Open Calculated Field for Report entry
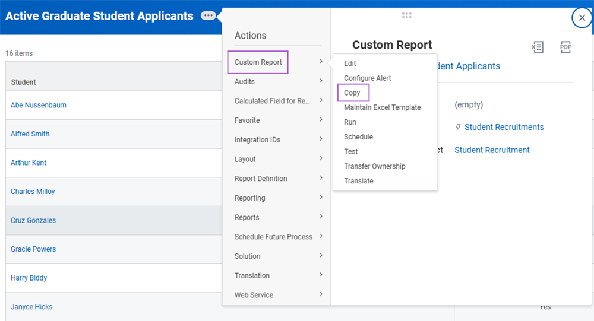The width and height of the screenshot is (594, 321). click(272, 101)
